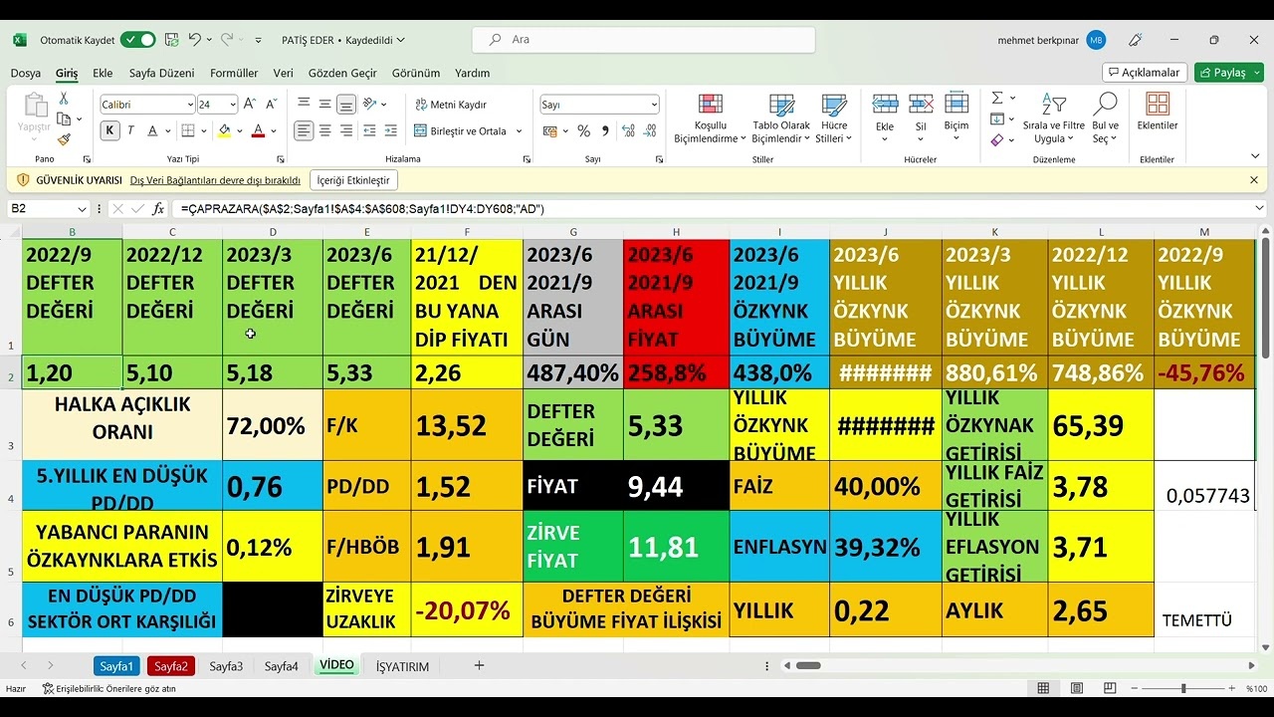Switch to the Formüller ribbon tab
The image size is (1274, 717).
[x=234, y=73]
